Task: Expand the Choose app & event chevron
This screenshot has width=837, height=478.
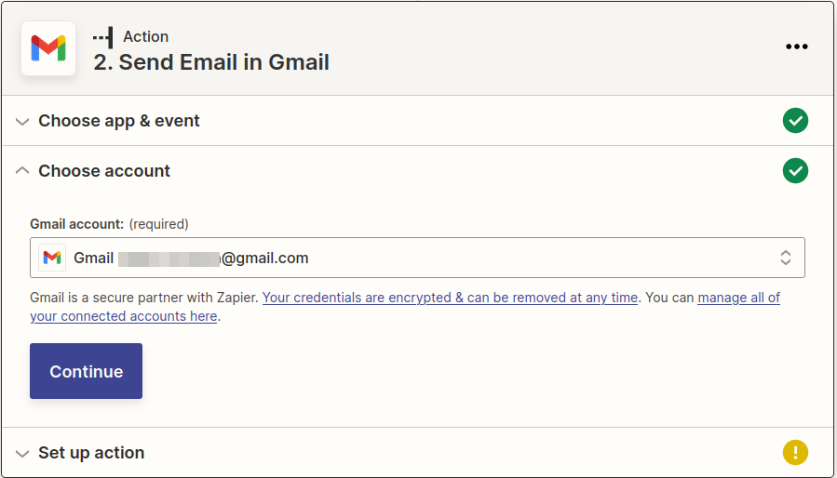Action: (22, 122)
